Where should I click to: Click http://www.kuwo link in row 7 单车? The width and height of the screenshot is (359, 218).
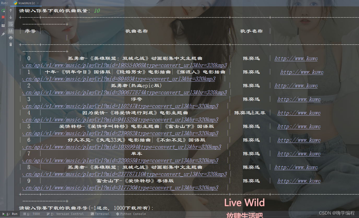point(299,154)
